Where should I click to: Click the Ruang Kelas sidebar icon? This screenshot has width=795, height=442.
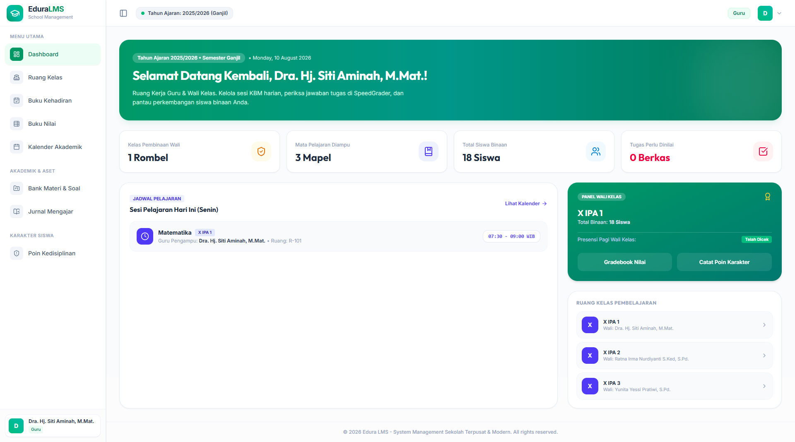coord(17,77)
